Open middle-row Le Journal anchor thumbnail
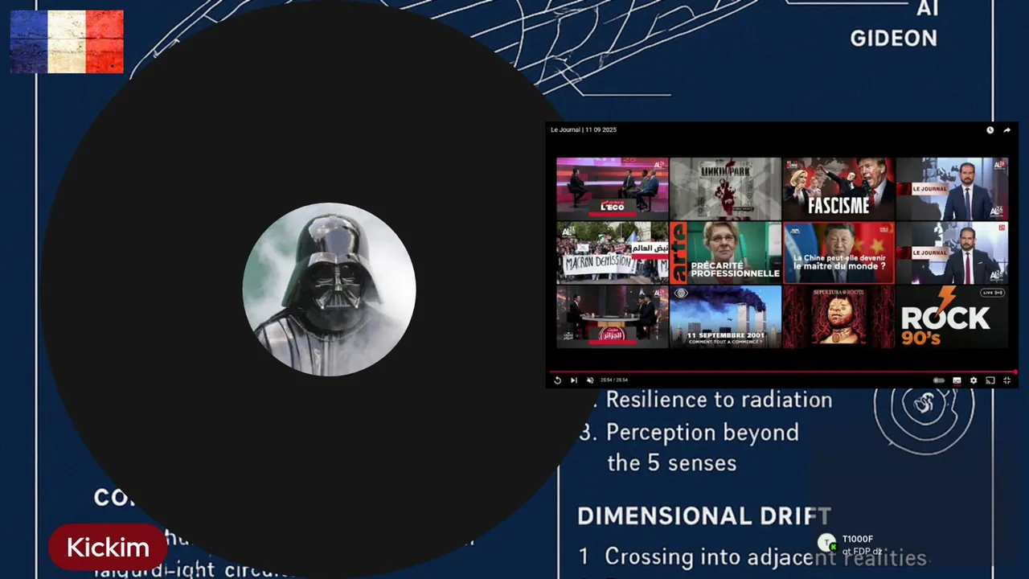This screenshot has width=1029, height=579. click(x=952, y=253)
